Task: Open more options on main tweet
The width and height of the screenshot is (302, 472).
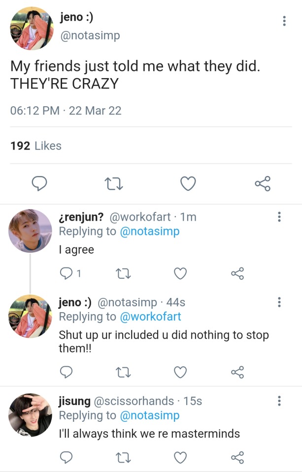Action: click(284, 21)
